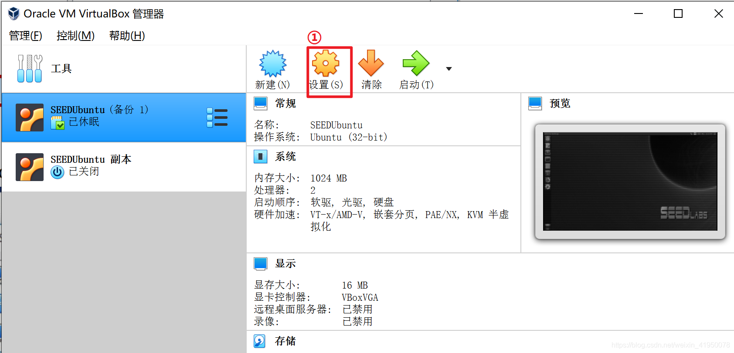Click the 远程桌面服务器 label
The height and width of the screenshot is (353, 734).
click(x=292, y=309)
